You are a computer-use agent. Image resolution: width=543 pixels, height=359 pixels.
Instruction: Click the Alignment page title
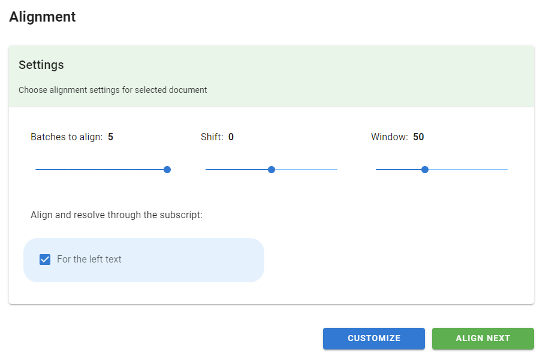pos(43,17)
